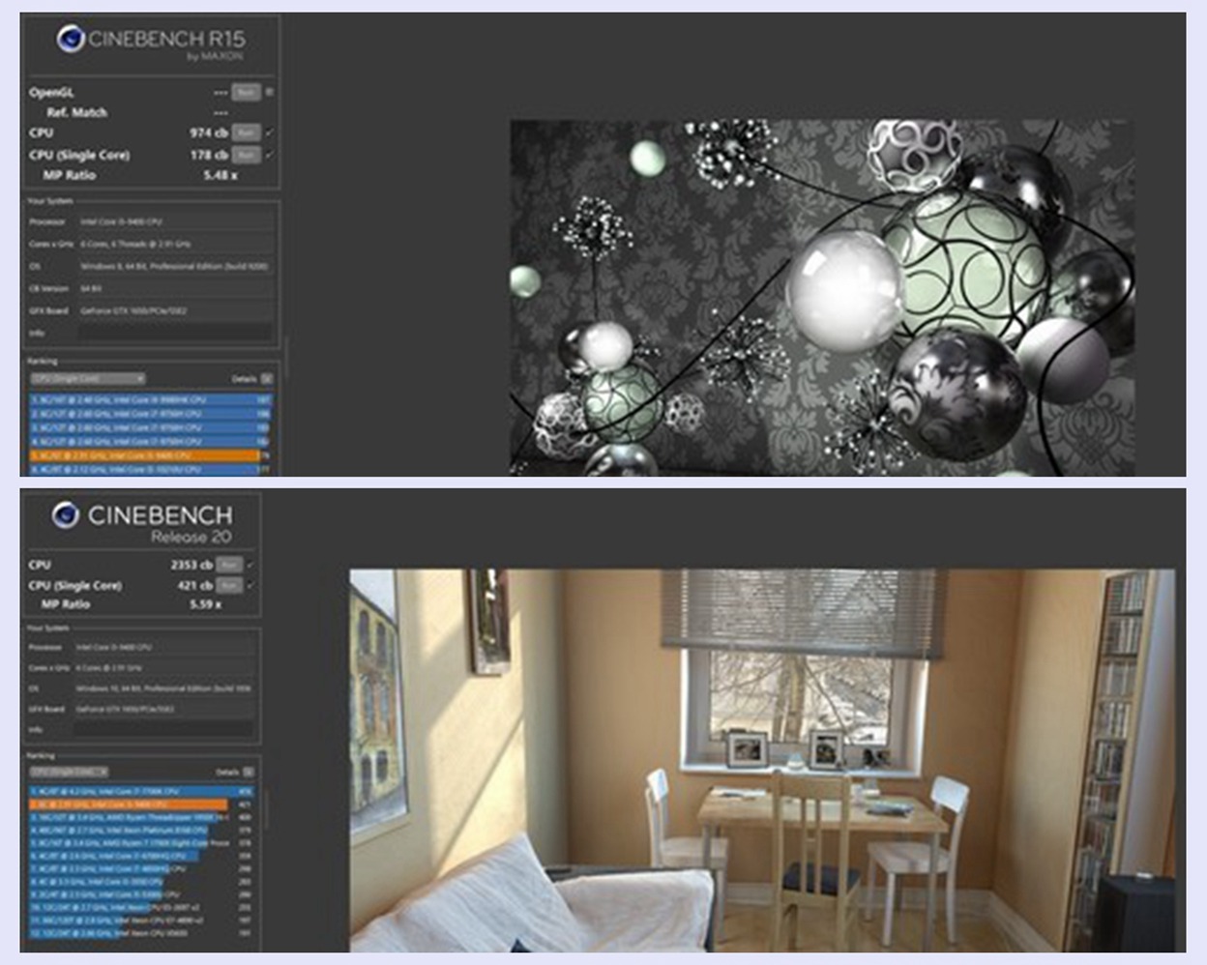Click the 974 cb CPU score in R15
This screenshot has height=965, width=1207.
coord(209,132)
